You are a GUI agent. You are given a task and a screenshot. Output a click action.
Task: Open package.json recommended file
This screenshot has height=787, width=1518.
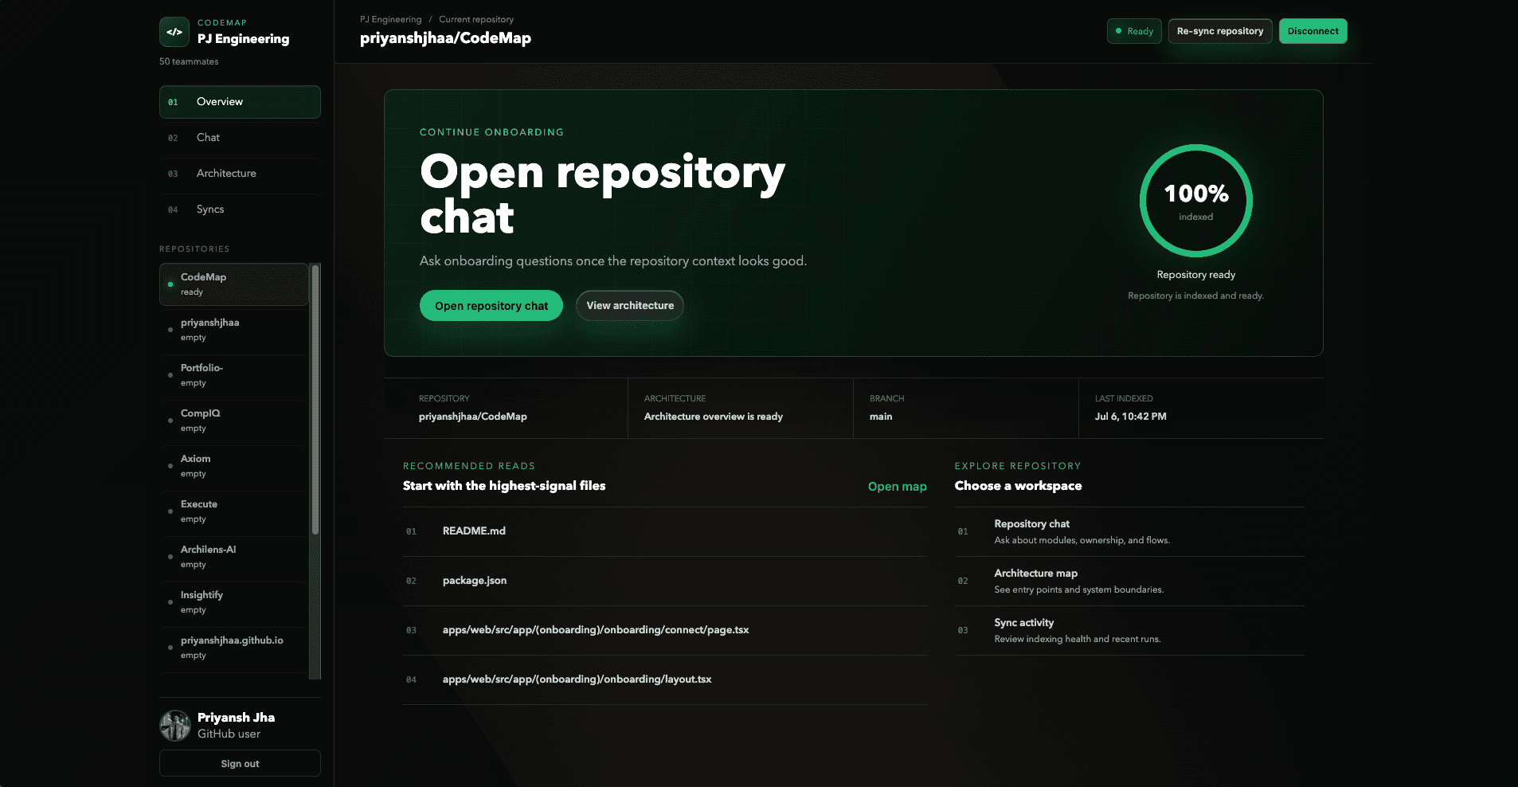pos(665,581)
